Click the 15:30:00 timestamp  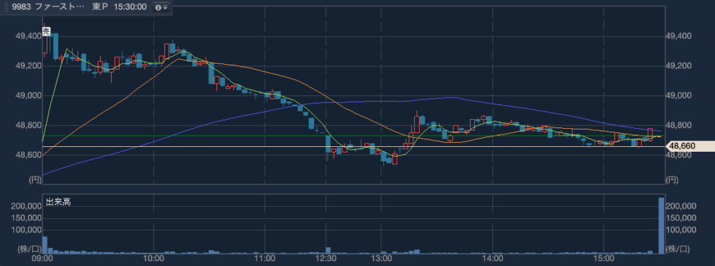tap(130, 7)
